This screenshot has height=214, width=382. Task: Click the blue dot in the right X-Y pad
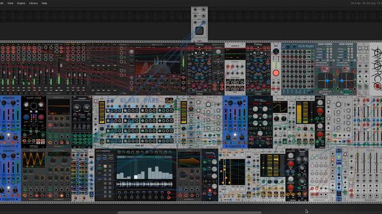coord(342,81)
